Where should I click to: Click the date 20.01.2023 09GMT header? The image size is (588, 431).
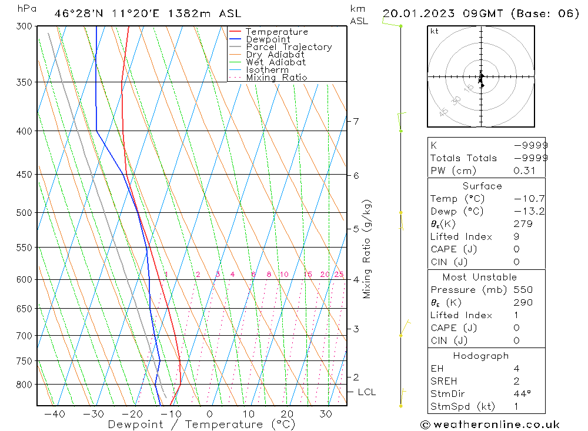(x=443, y=14)
